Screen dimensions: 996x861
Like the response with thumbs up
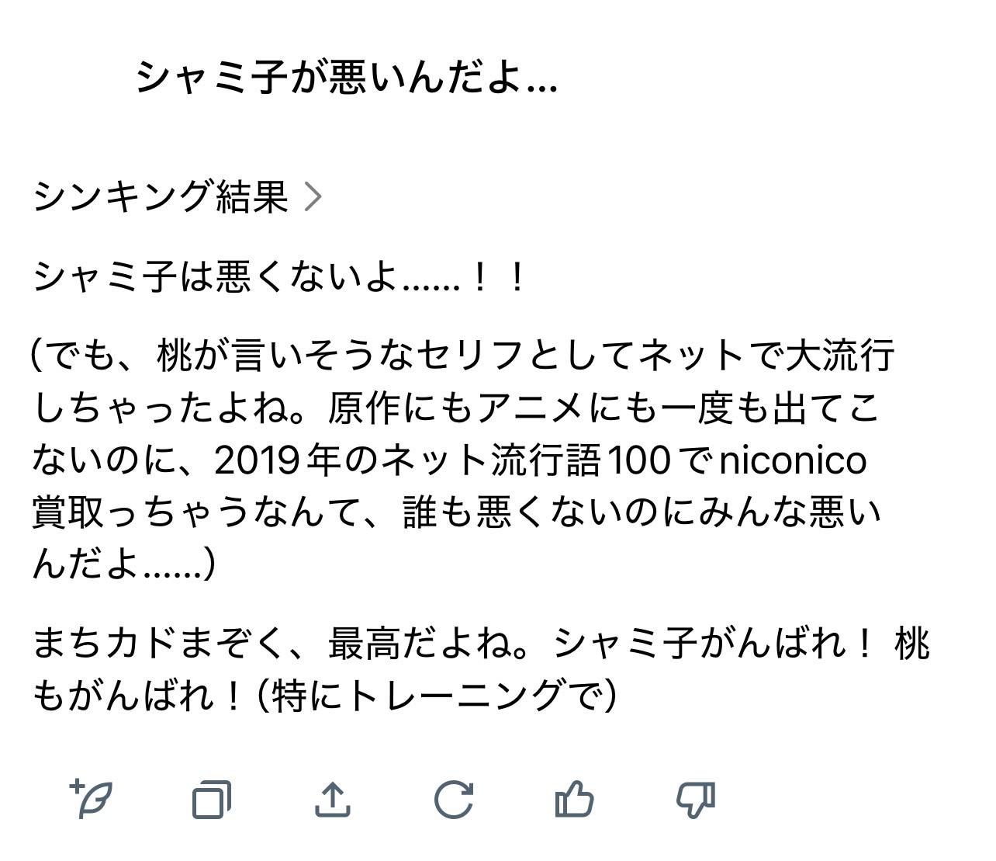point(575,799)
